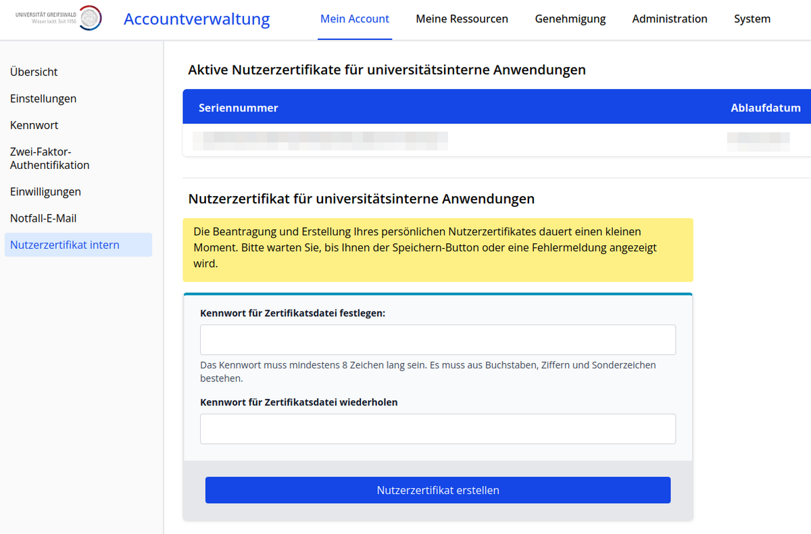Screen dimensions: 811x534
Task: Navigate to Einstellungen in sidebar
Action: click(43, 99)
